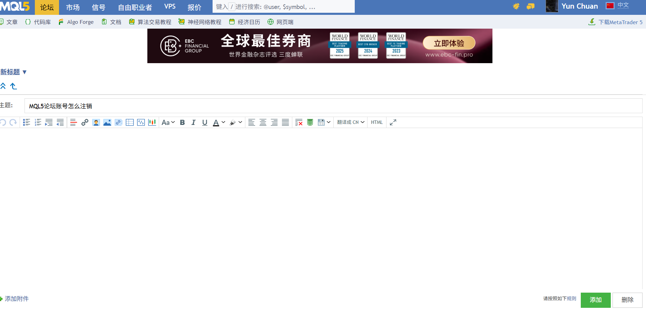The image size is (646, 323).
Task: Click the 下载MetaTrader 5 link
Action: (x=615, y=22)
